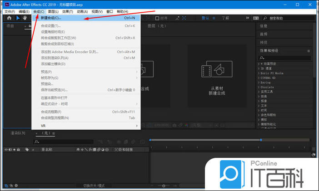Click the Shy switch column icon
319x191 pixels.
click(x=78, y=150)
